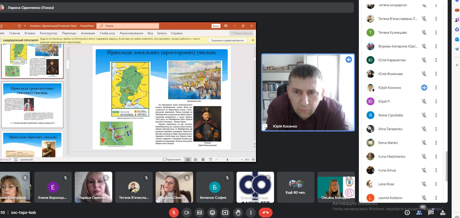Toggle the camera button
This screenshot has width=460, height=218.
click(187, 213)
